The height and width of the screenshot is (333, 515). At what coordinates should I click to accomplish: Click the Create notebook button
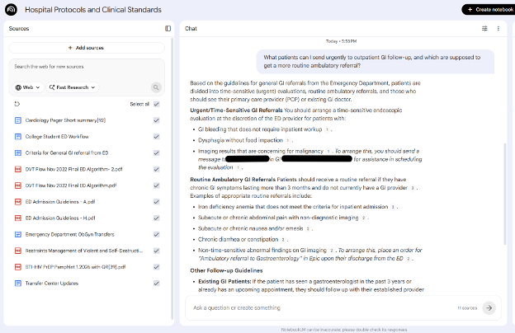pyautogui.click(x=490, y=10)
